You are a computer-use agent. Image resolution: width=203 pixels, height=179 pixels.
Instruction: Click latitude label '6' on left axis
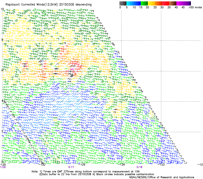click(2, 70)
